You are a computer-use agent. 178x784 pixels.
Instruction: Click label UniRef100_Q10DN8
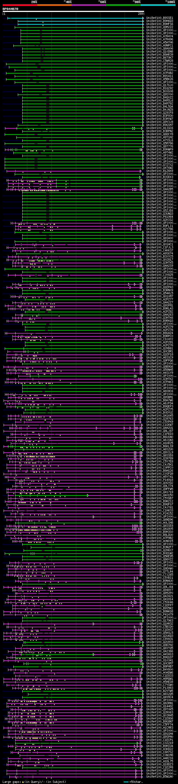(160, 51)
